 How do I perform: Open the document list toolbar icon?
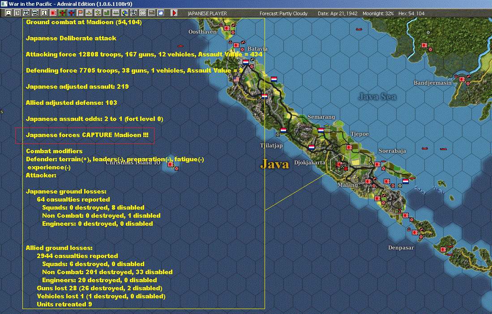click(x=17, y=13)
